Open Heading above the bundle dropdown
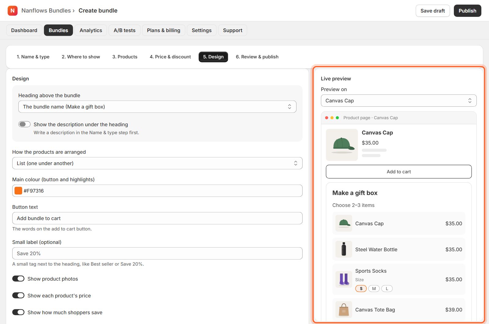Screen dimensions: 489x324 tap(157, 107)
